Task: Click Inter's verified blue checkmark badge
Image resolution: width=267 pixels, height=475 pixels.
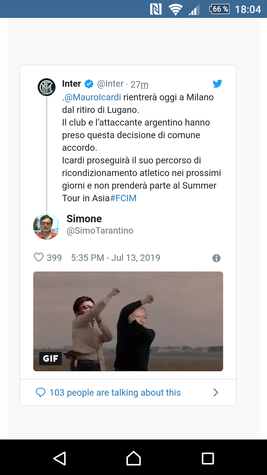Action: coord(88,84)
